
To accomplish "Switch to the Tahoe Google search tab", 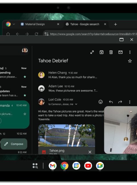I will pyautogui.click(x=83, y=24).
